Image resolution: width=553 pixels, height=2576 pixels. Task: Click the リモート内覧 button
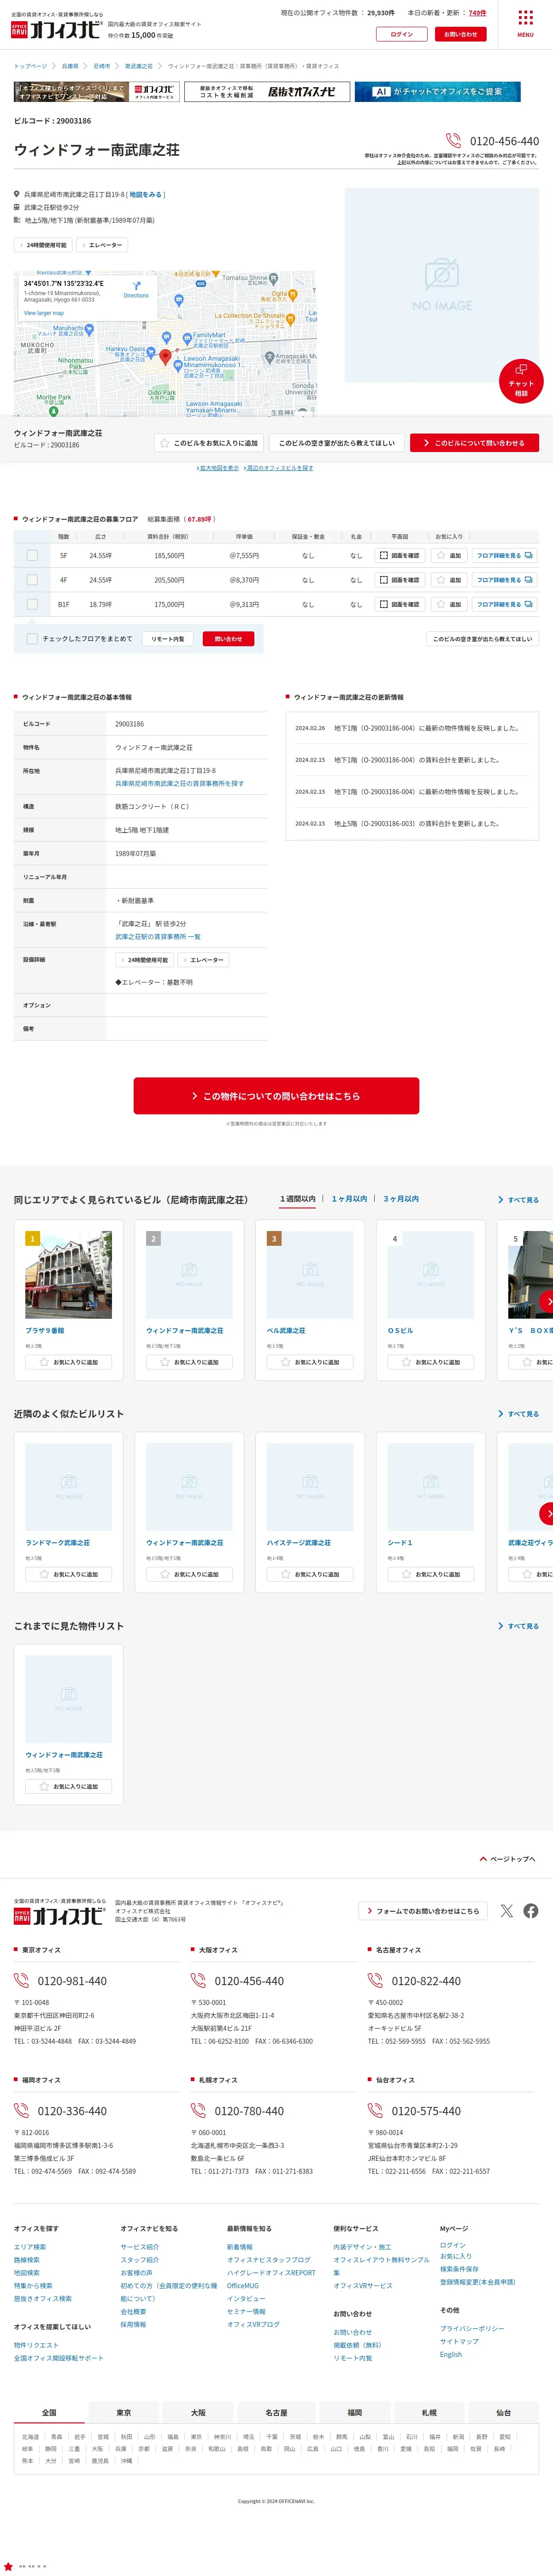168,639
